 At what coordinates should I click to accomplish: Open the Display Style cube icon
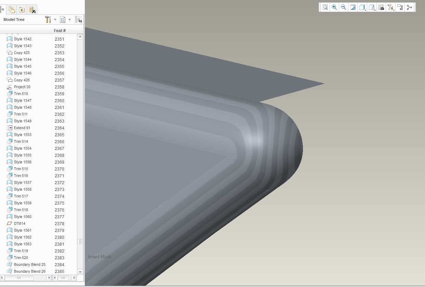click(362, 7)
